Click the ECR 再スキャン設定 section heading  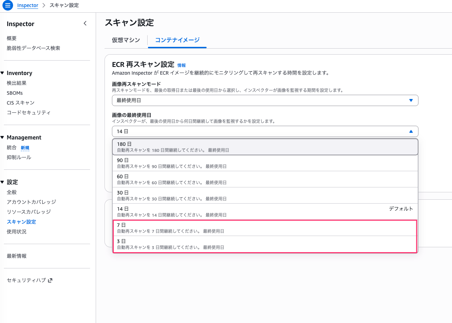pyautogui.click(x=143, y=64)
